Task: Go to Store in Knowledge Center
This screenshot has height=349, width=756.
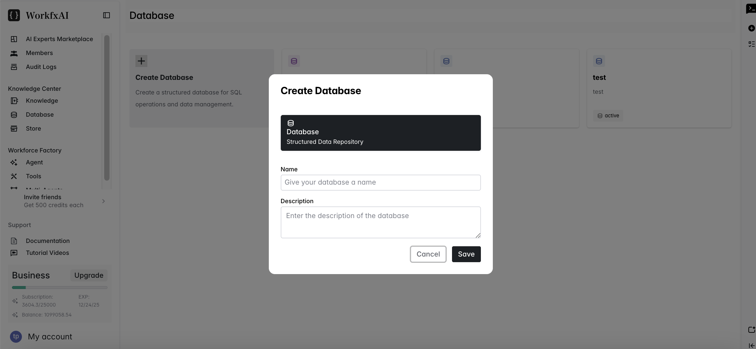Action: [x=33, y=129]
